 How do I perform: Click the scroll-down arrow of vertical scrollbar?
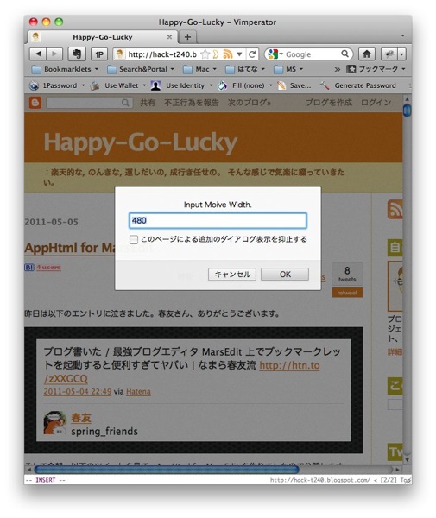(407, 459)
